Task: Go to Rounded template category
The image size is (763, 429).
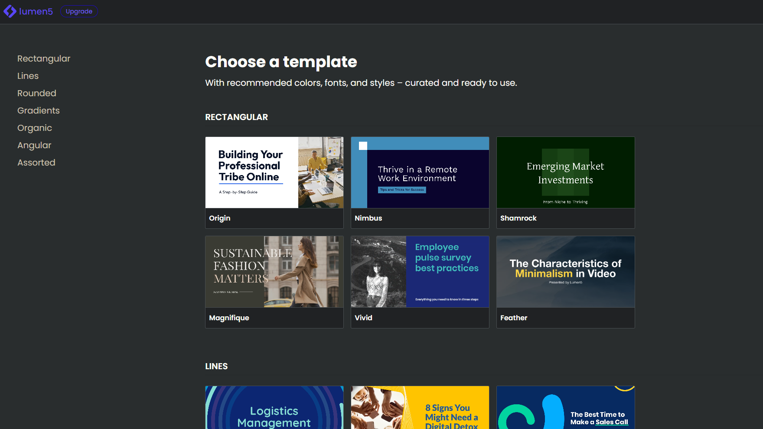Action: pos(37,93)
